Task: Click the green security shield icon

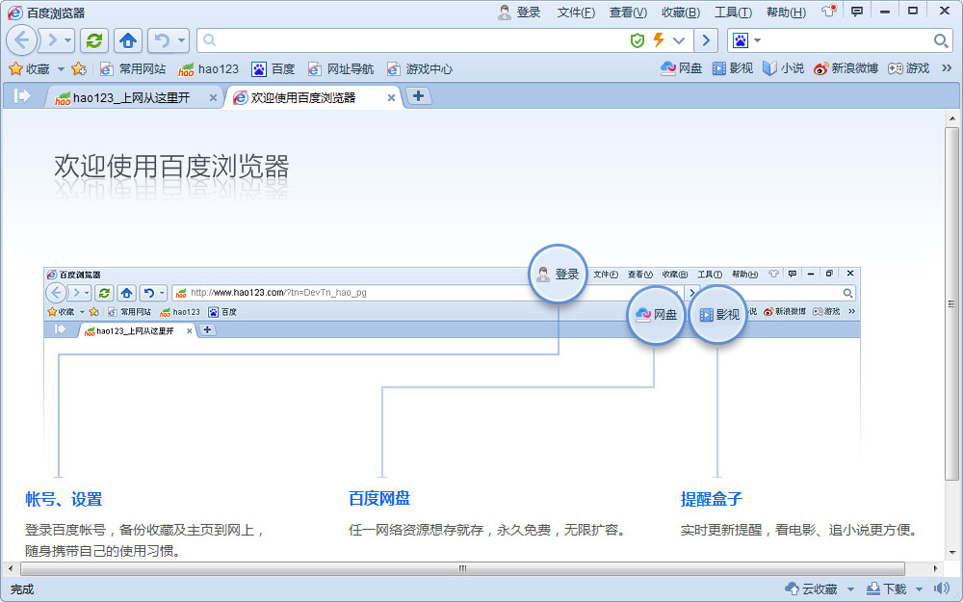Action: coord(638,40)
